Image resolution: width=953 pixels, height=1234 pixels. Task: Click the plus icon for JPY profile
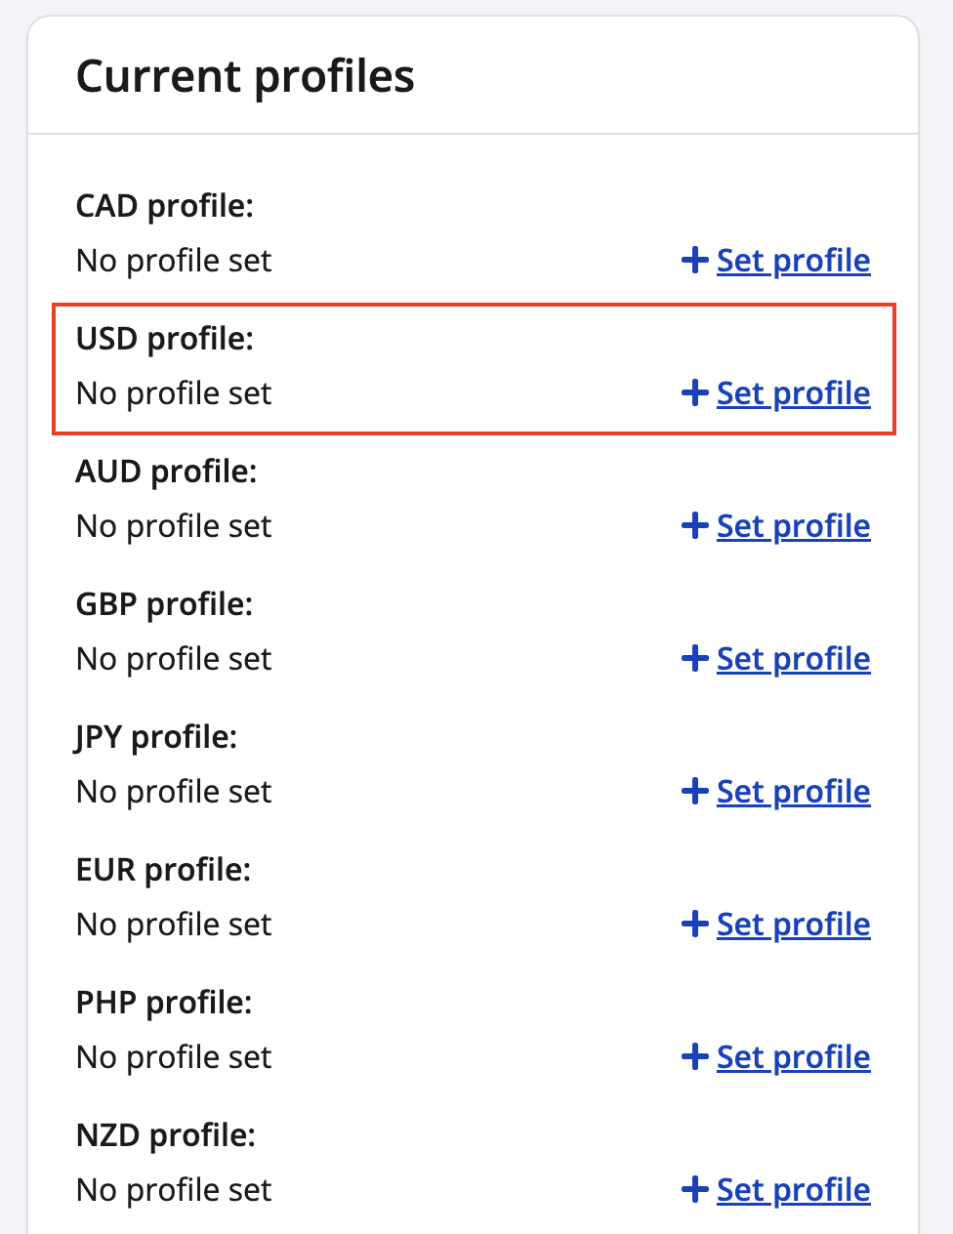tap(694, 792)
